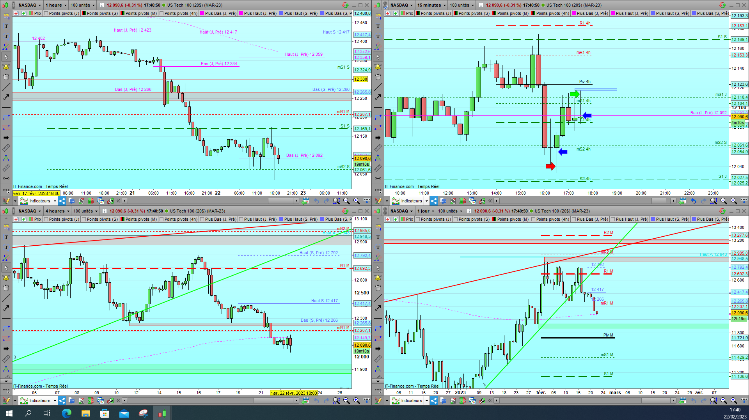This screenshot has width=749, height=420.
Task: Toggle Plus Haut (J, Pré) in 1 jour chart
Action: 630,219
